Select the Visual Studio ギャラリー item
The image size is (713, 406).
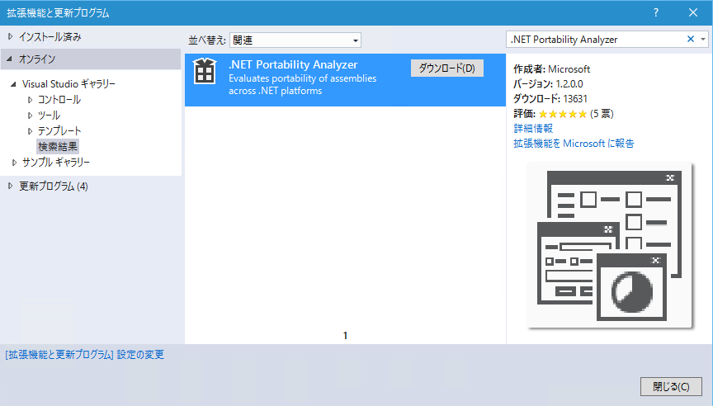[x=68, y=84]
